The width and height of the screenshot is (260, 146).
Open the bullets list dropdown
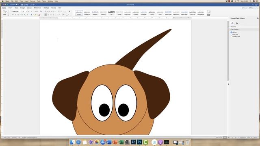[x=47, y=11]
